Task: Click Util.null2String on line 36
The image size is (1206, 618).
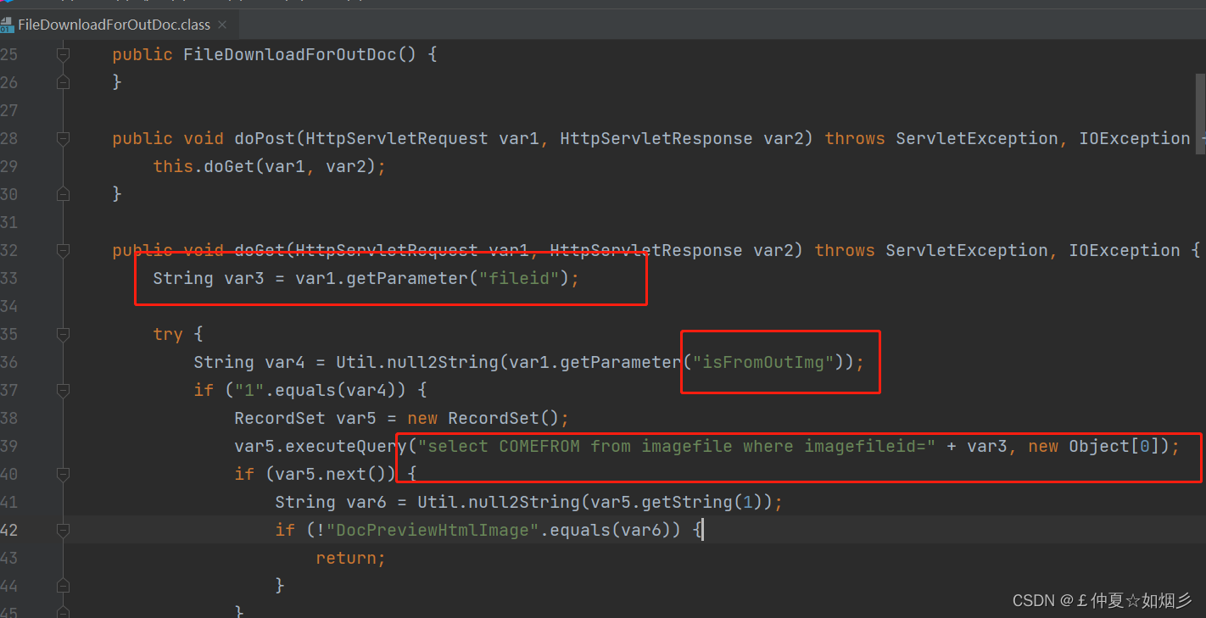Action: (417, 362)
